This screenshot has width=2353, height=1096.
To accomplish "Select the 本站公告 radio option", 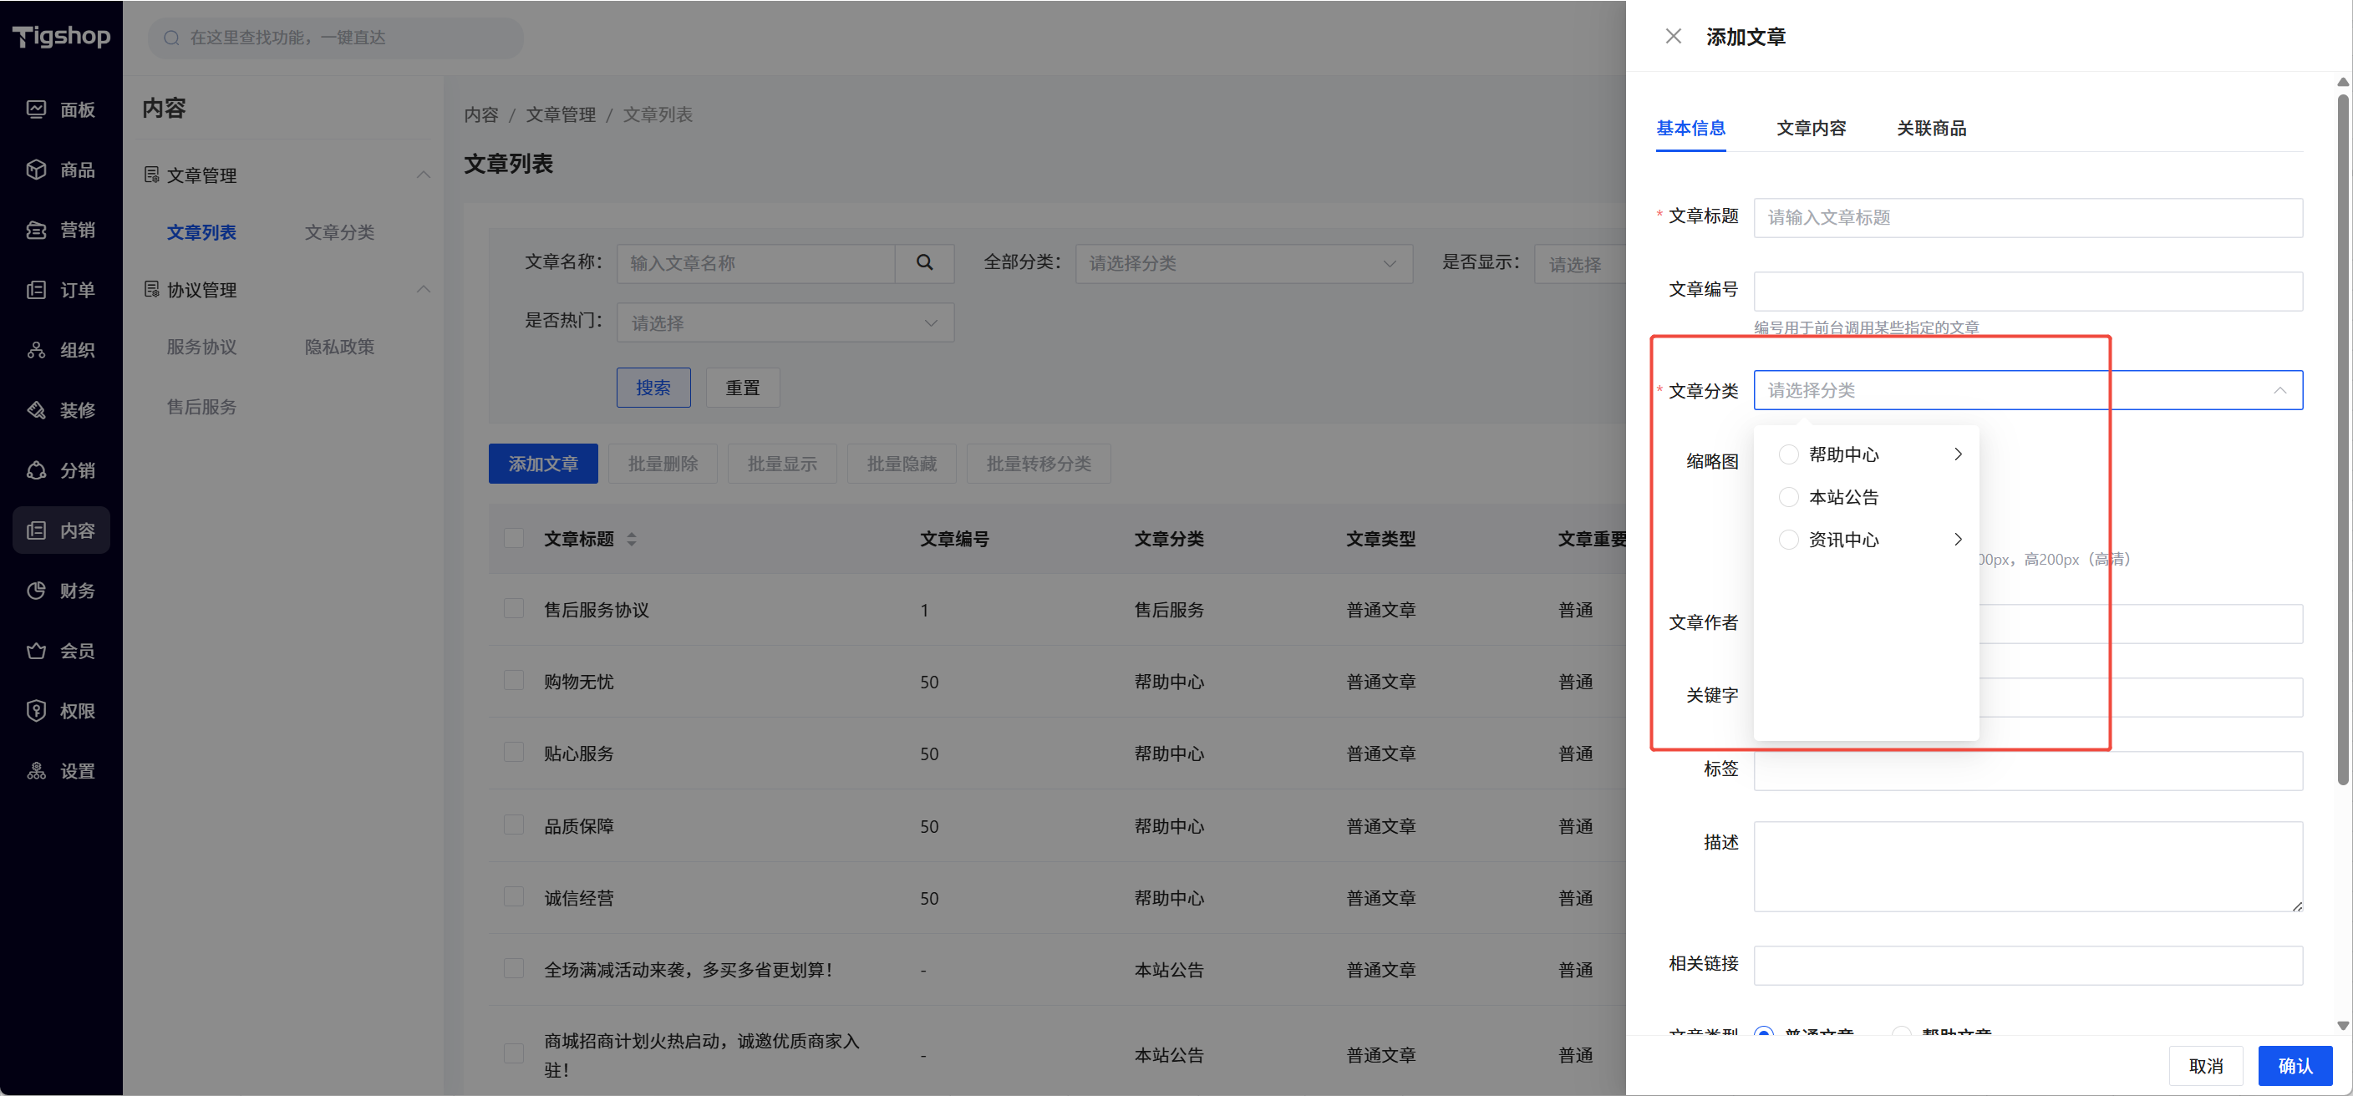I will point(1788,498).
